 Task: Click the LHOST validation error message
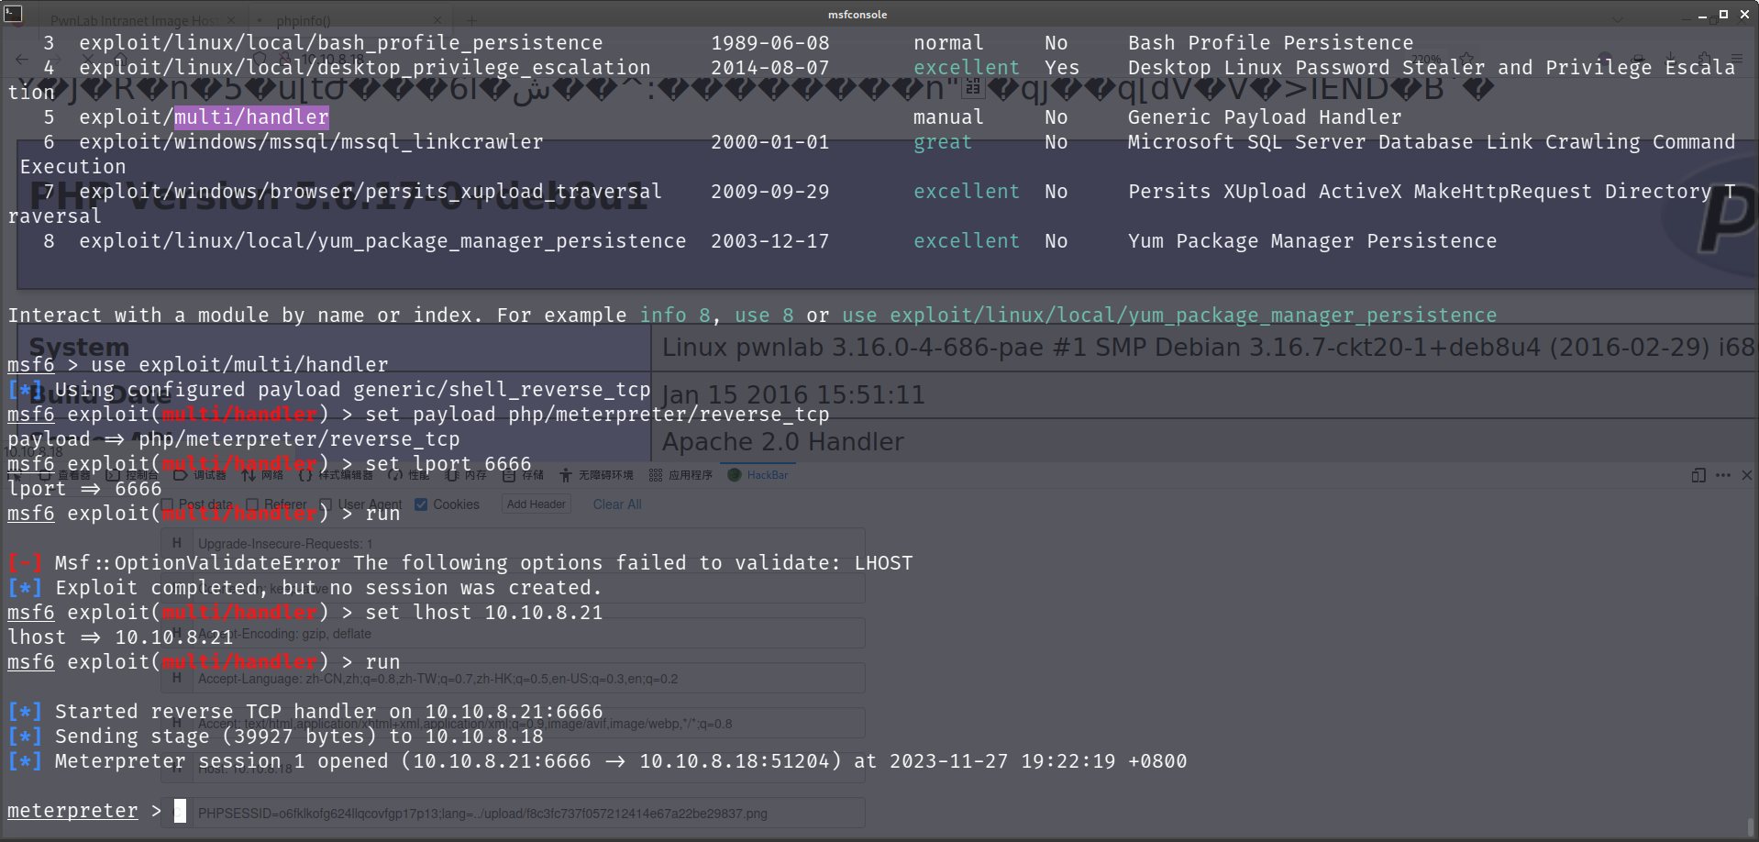[x=483, y=563]
